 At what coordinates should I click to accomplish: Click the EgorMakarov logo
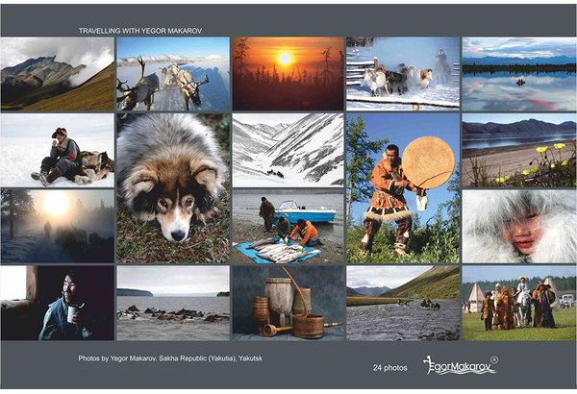point(460,365)
